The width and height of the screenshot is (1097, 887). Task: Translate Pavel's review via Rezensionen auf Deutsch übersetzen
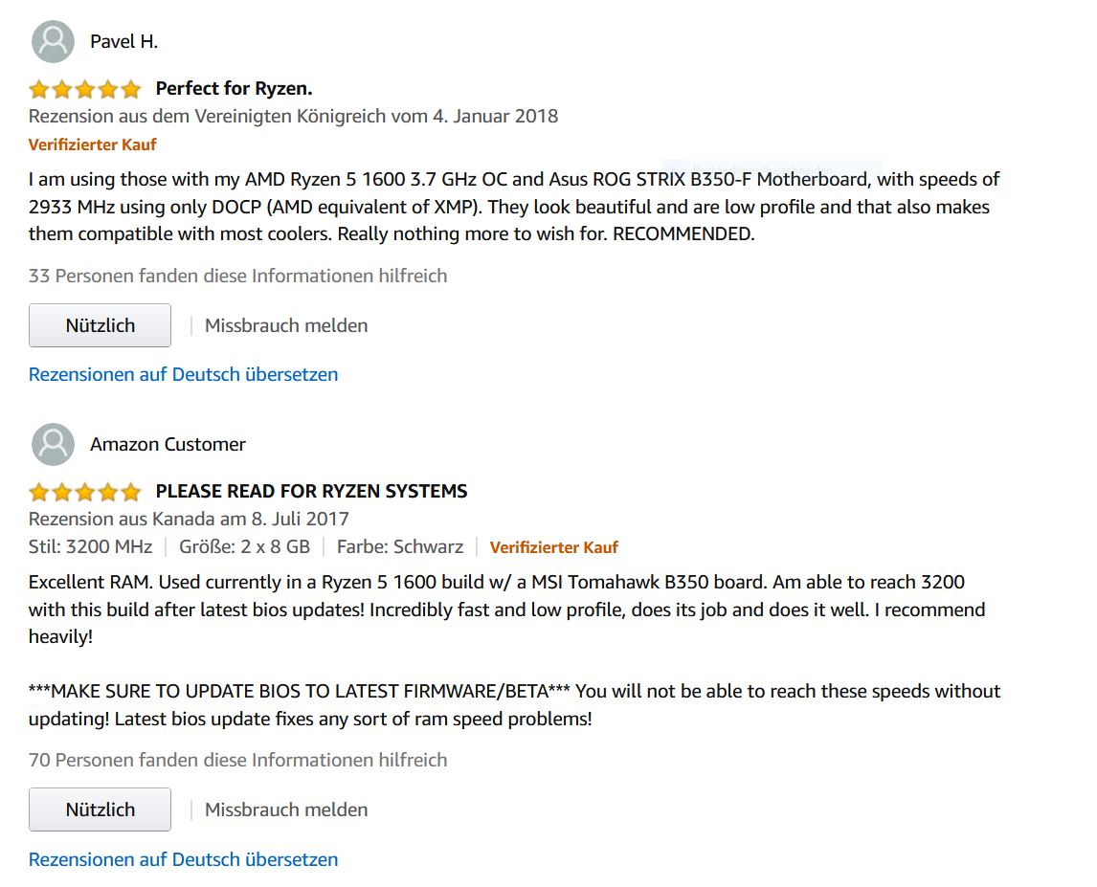point(183,374)
